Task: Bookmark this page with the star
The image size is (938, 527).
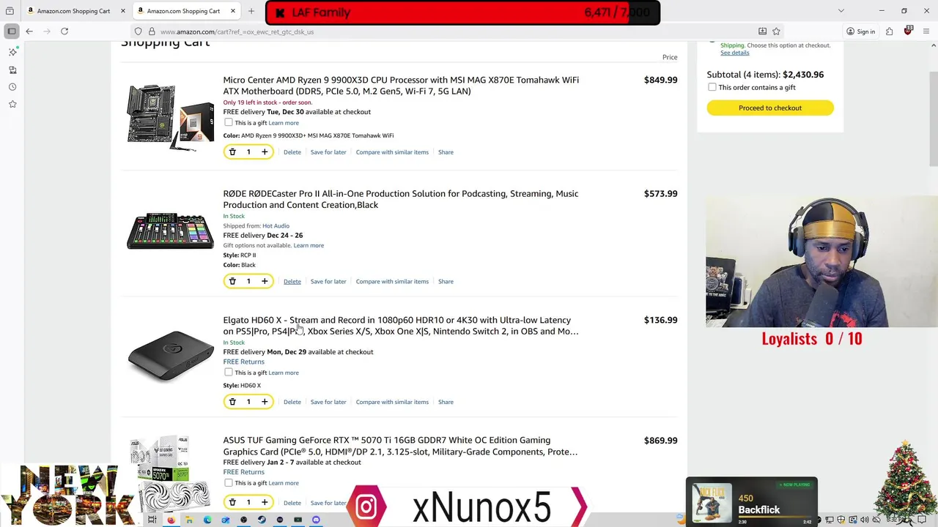Action: pos(776,31)
